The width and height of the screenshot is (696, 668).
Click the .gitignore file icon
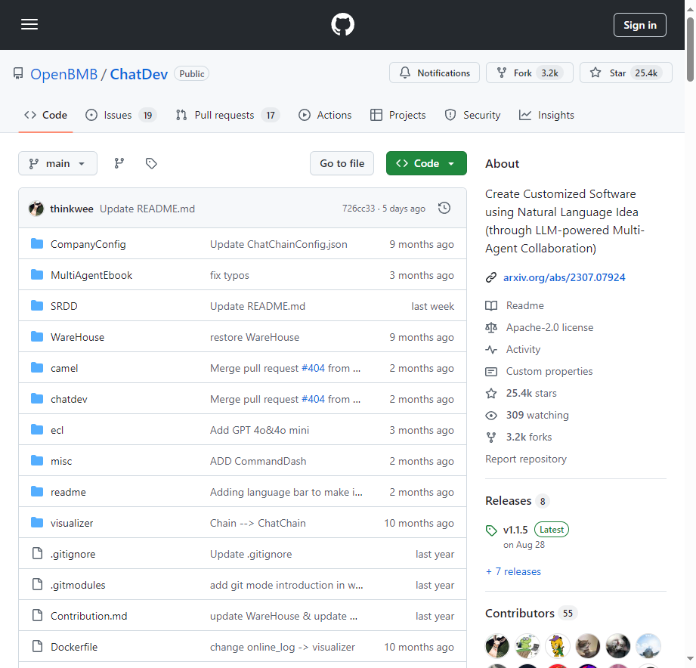click(x=38, y=553)
